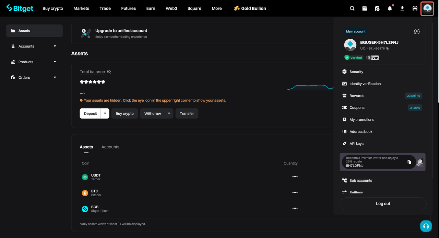Open the language globe icon
This screenshot has height=238, width=439.
point(415,8)
